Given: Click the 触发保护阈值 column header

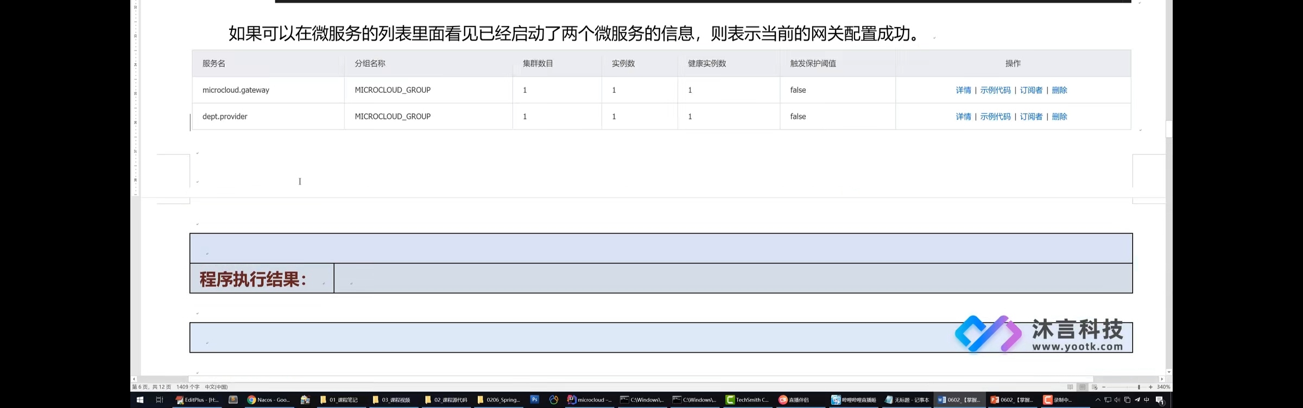Looking at the screenshot, I should 813,63.
